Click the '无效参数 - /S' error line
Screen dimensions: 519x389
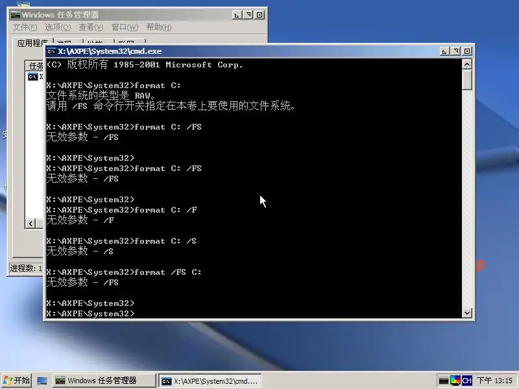(80, 251)
